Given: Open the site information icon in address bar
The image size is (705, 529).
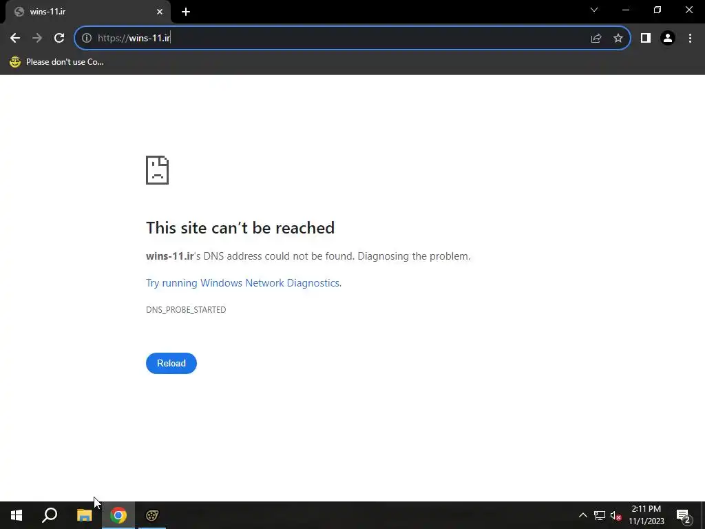Looking at the screenshot, I should pos(87,39).
